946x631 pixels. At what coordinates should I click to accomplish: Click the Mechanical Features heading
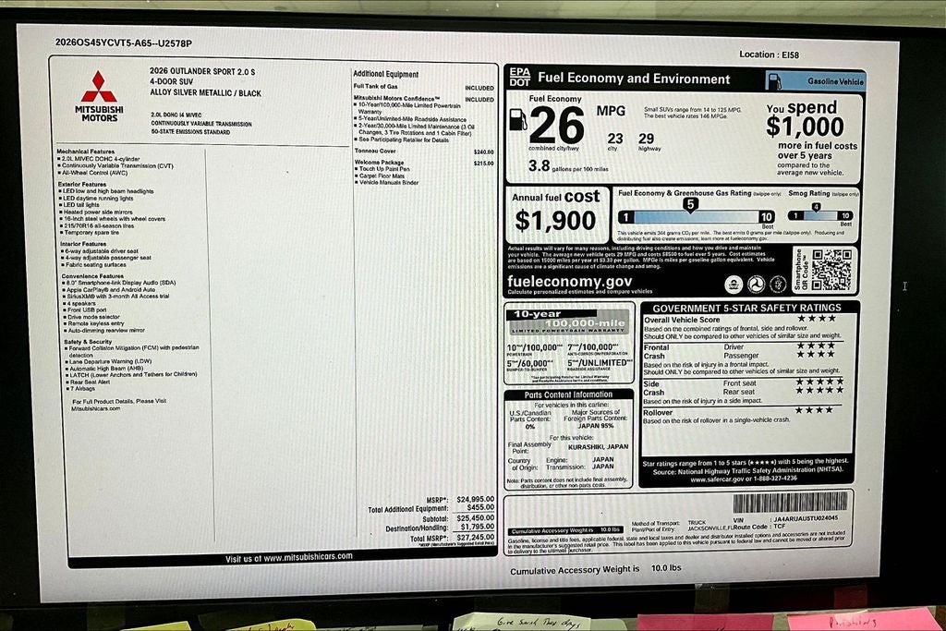[x=86, y=152]
